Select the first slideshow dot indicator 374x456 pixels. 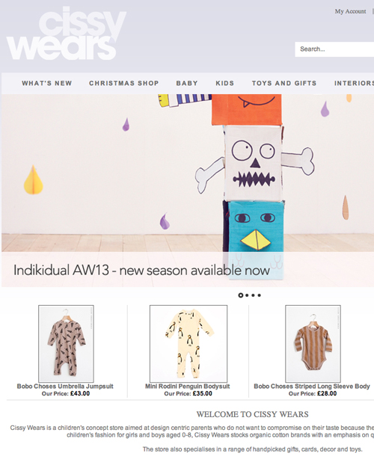(x=240, y=295)
